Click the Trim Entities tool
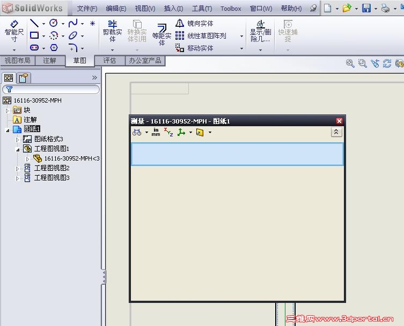Image resolution: width=404 pixels, height=326 pixels. [112, 31]
